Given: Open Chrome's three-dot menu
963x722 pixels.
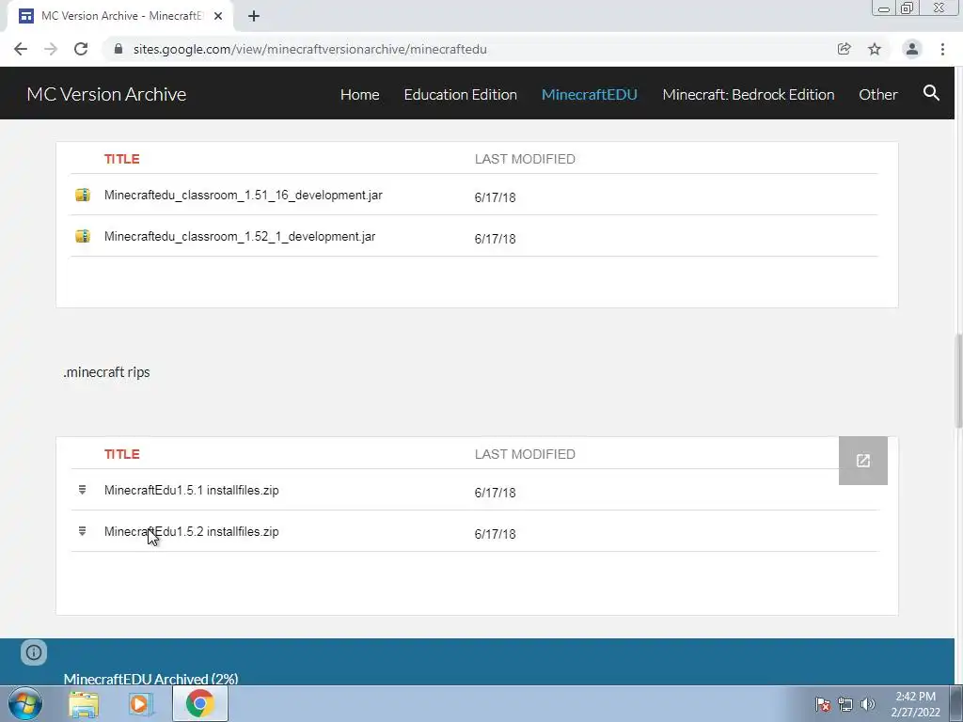Looking at the screenshot, I should [942, 49].
